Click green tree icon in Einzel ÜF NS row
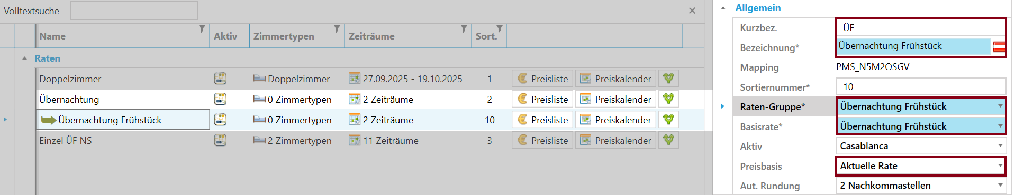The height and width of the screenshot is (195, 1015). pyautogui.click(x=668, y=140)
